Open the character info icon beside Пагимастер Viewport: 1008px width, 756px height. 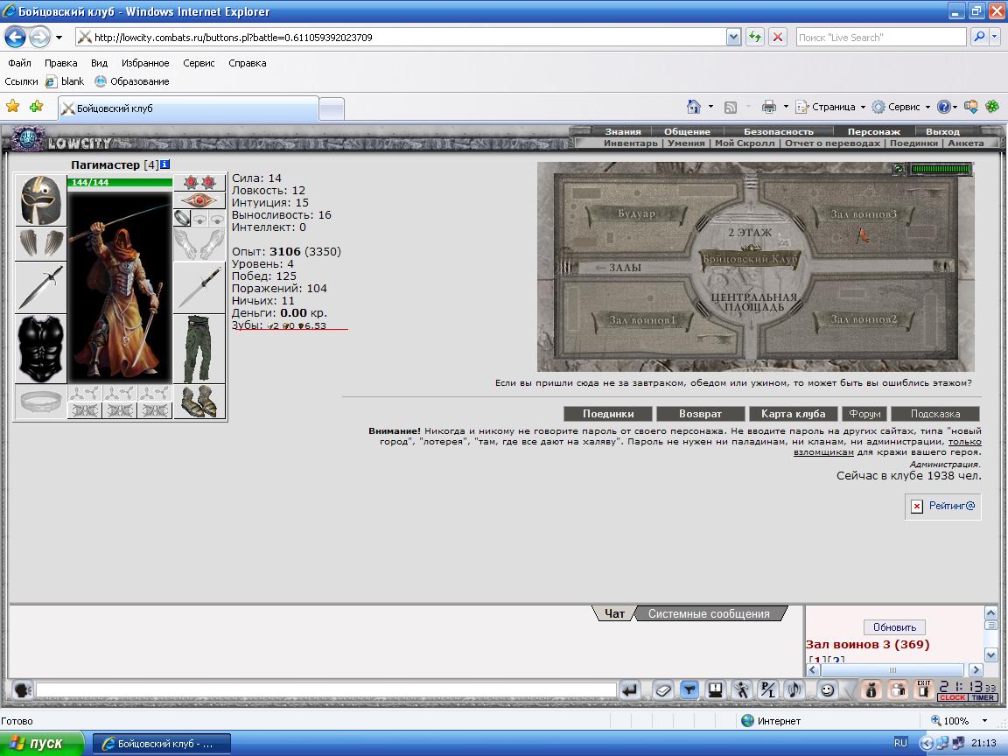click(164, 164)
